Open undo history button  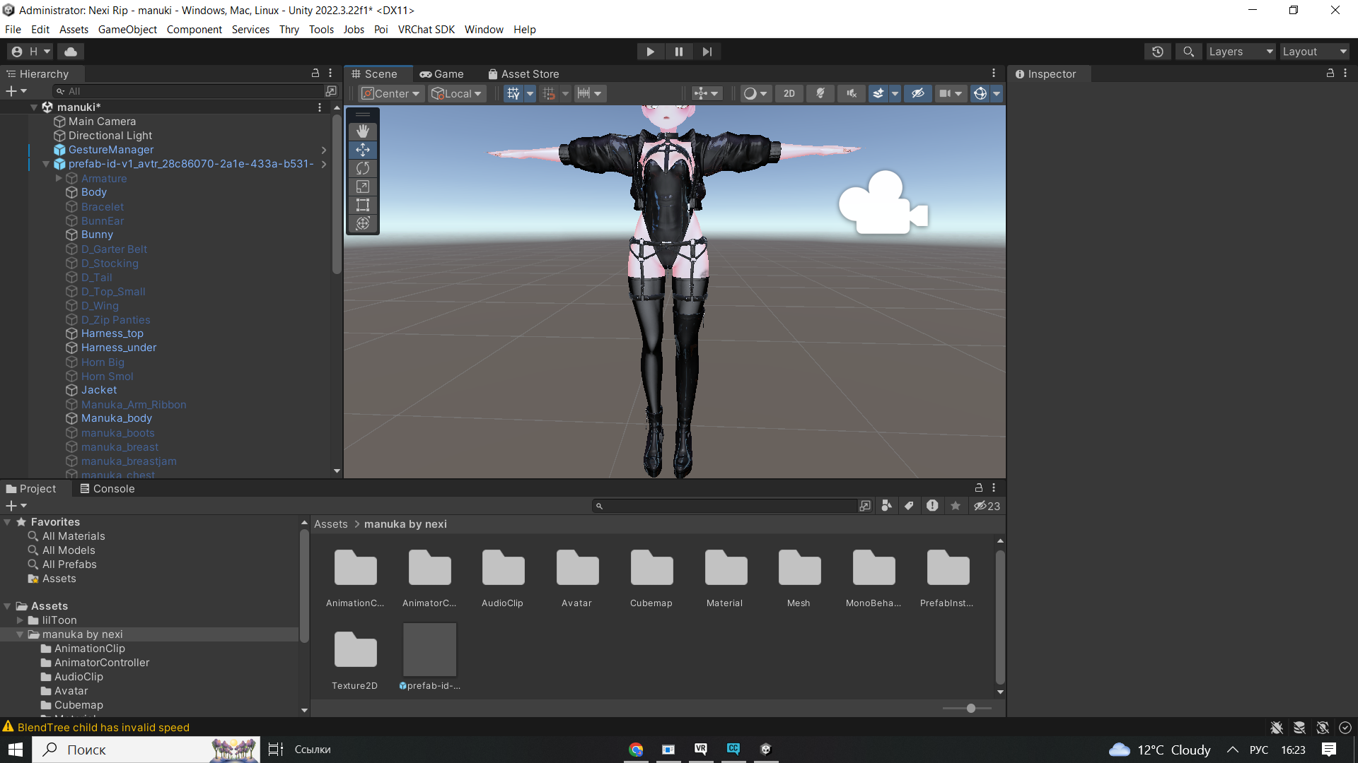click(1158, 52)
